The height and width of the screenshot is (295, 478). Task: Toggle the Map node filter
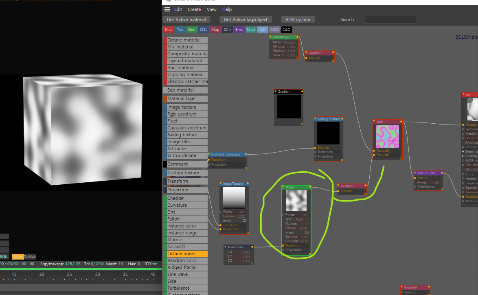pyautogui.click(x=215, y=30)
